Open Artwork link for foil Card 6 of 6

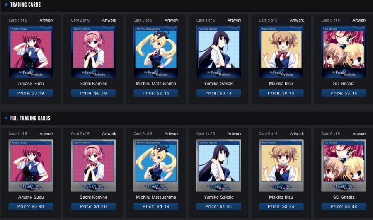point(359,134)
